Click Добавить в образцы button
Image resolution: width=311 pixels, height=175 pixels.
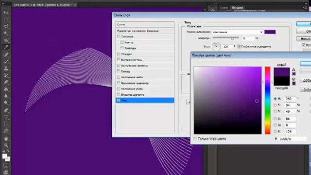pos(306,80)
